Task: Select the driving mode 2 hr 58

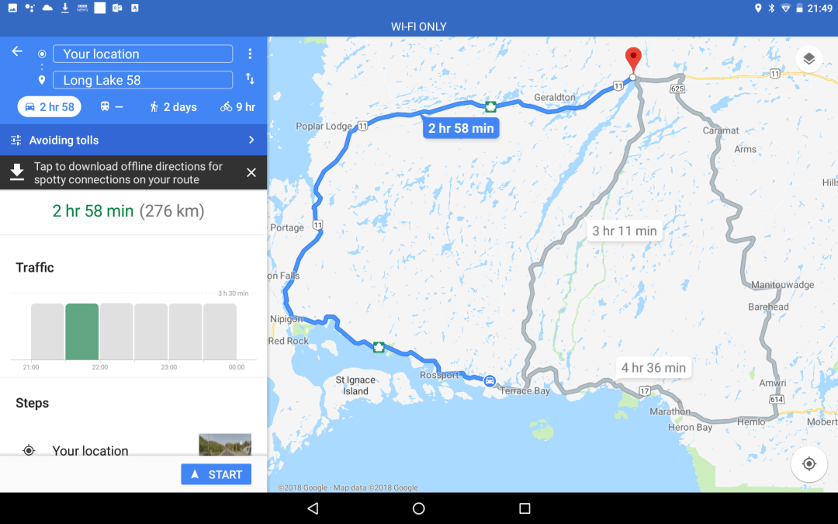Action: click(x=50, y=107)
